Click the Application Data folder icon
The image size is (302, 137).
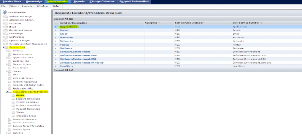tap(10, 57)
